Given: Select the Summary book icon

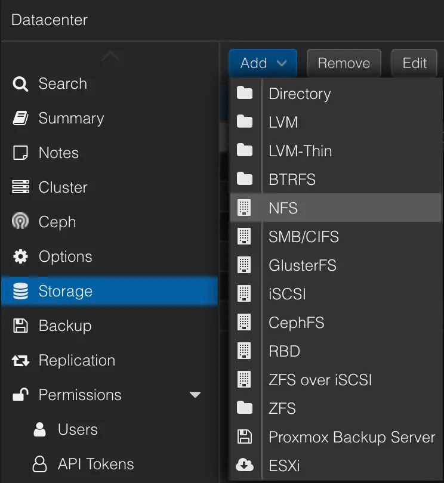Looking at the screenshot, I should coord(20,118).
